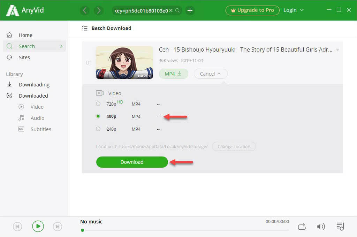The height and width of the screenshot is (237, 357).
Task: Click the Batch Download label
Action: (111, 28)
